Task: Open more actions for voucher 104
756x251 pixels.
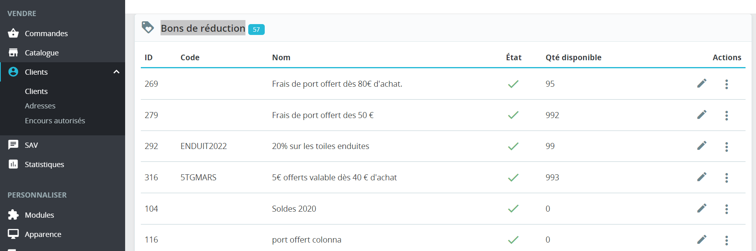Action: pos(726,209)
